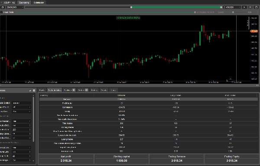The image size is (260, 166).
Task: Click the green net profit label above chart
Action: pyautogui.click(x=128, y=18)
